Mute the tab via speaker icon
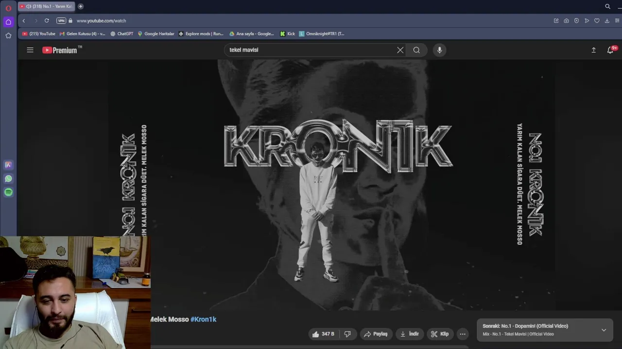Image resolution: width=622 pixels, height=349 pixels. click(28, 6)
